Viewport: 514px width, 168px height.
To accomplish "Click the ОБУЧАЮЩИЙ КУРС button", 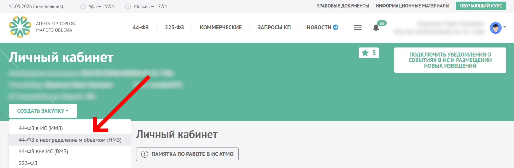I will 481,6.
